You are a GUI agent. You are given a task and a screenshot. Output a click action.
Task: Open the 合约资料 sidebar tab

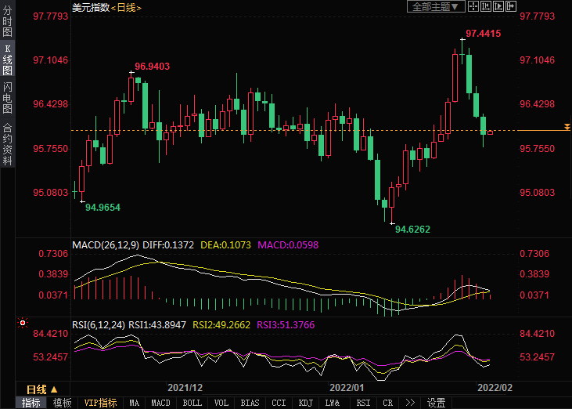(7, 143)
